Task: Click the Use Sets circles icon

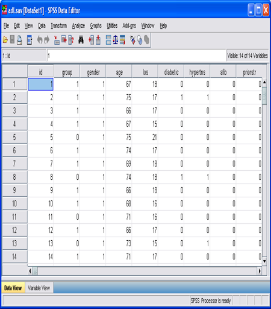Action: (x=140, y=40)
